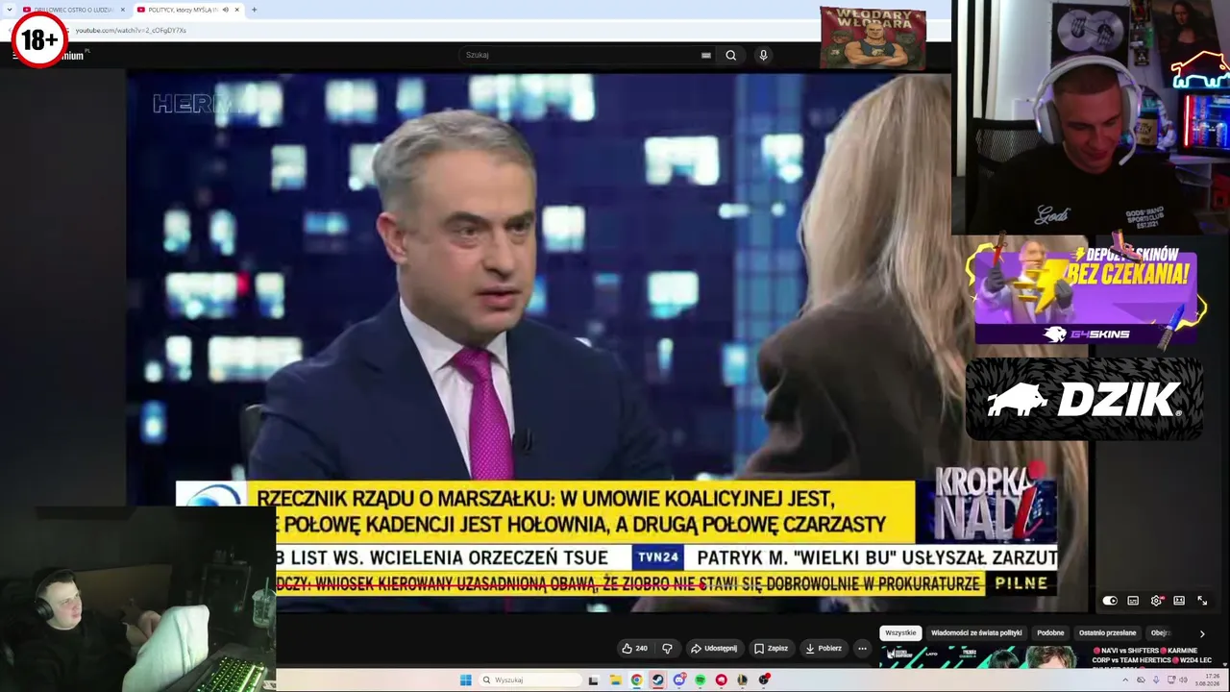The height and width of the screenshot is (692, 1230).
Task: Open Discord from the taskbar
Action: (679, 680)
